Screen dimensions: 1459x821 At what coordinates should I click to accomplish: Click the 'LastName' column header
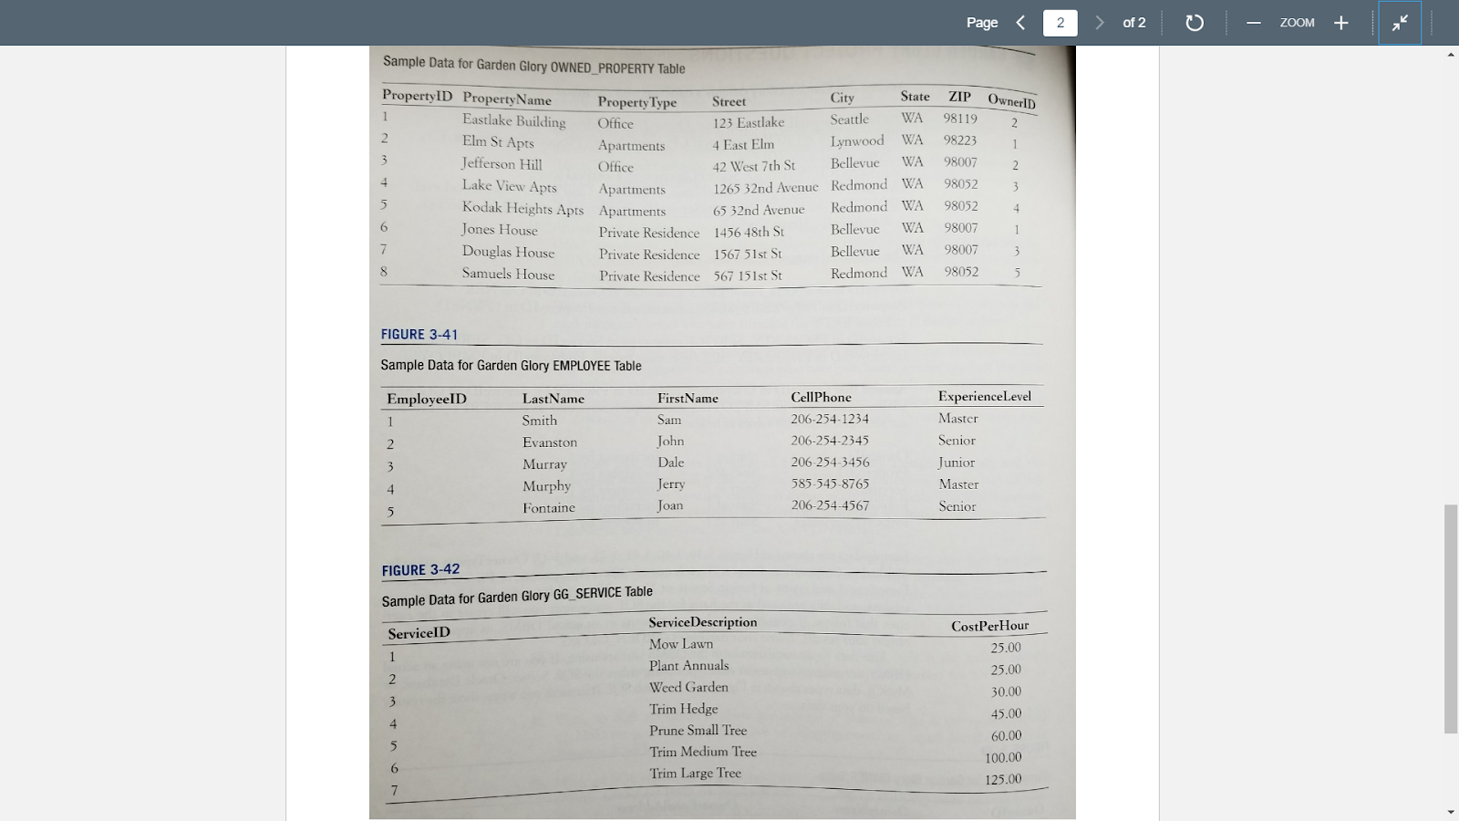(x=554, y=399)
